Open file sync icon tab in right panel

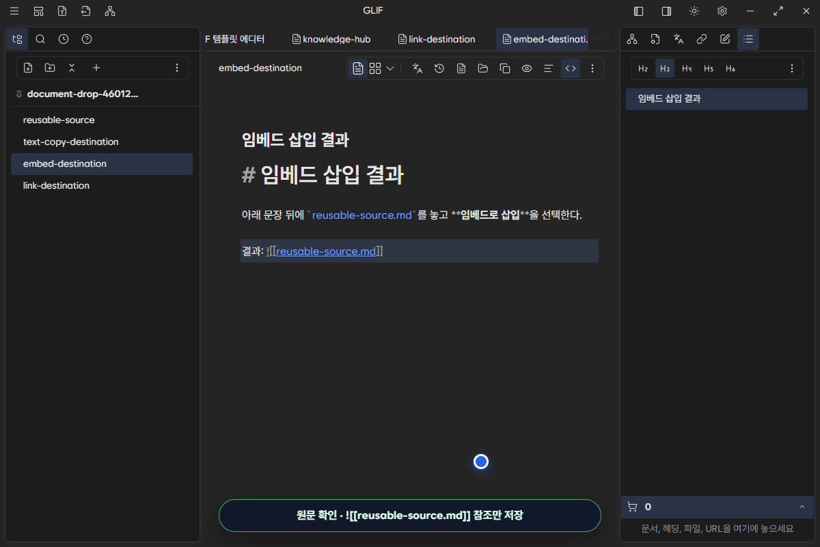pos(655,39)
